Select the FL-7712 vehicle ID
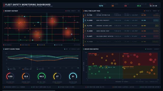This screenshot has width=163, height=91. point(90,26)
